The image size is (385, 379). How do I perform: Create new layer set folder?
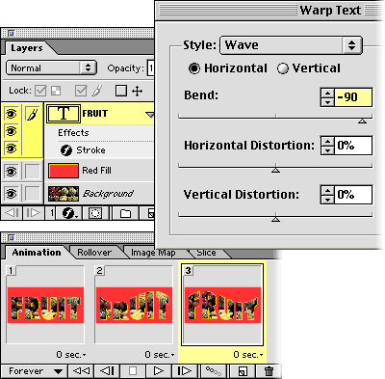125,213
